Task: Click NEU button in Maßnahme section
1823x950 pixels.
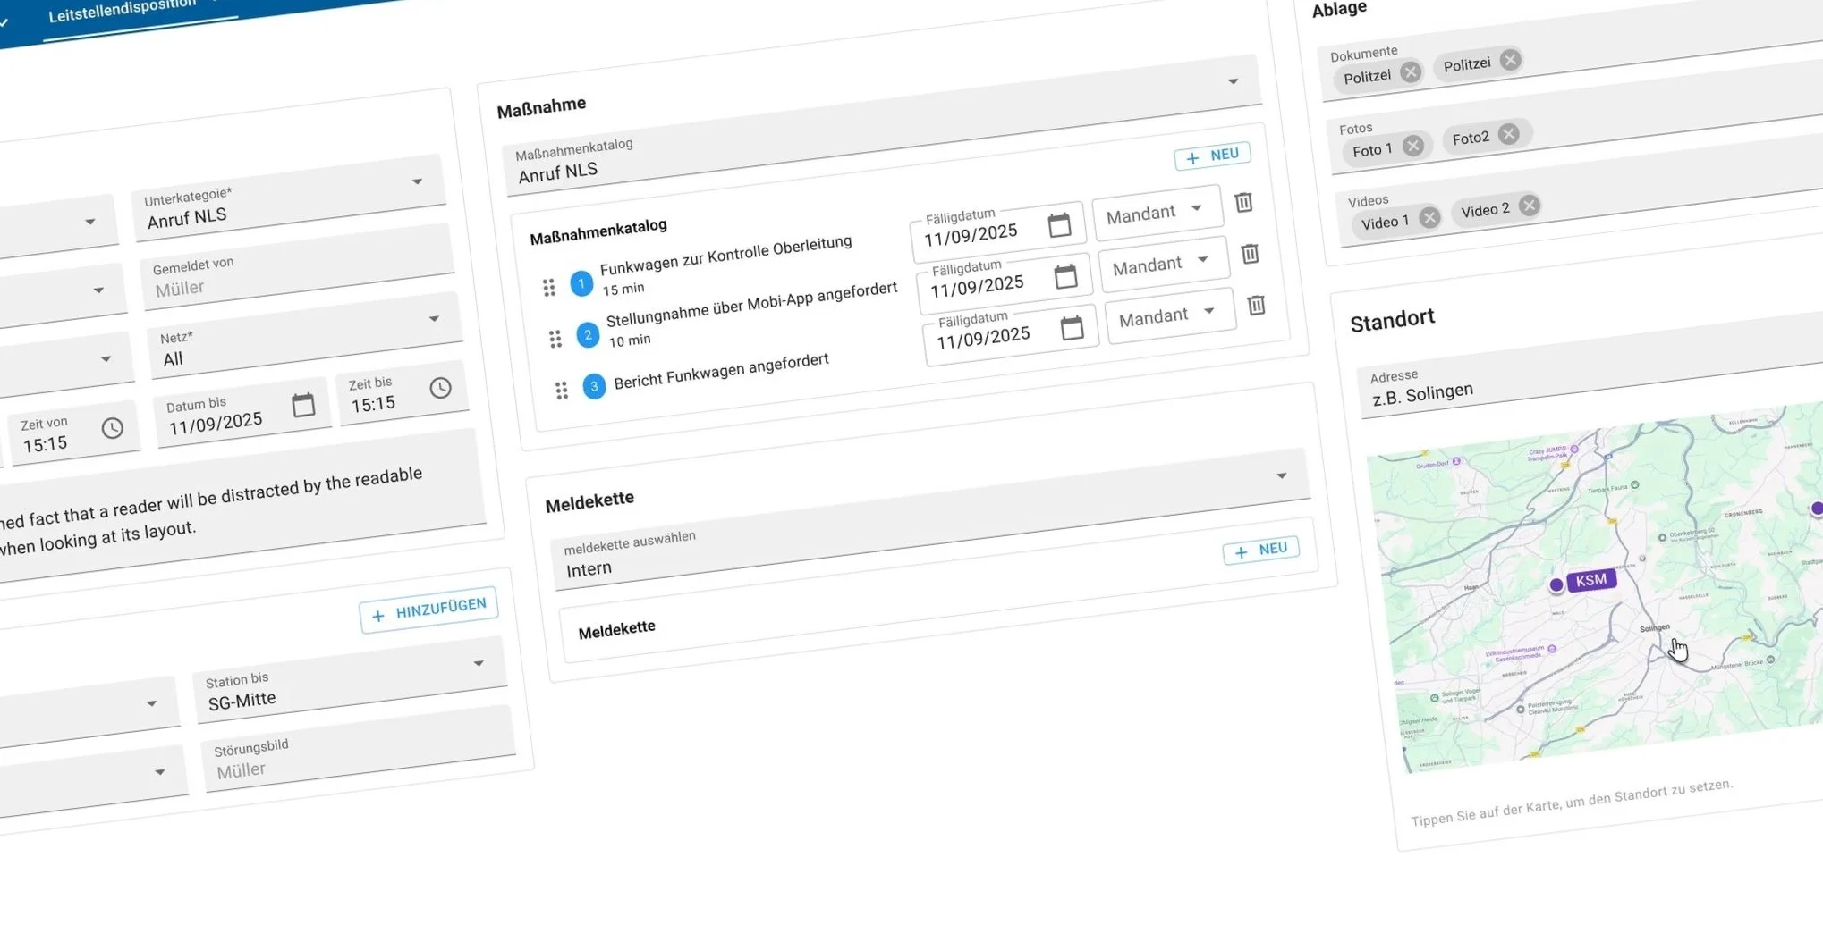Action: (1212, 156)
